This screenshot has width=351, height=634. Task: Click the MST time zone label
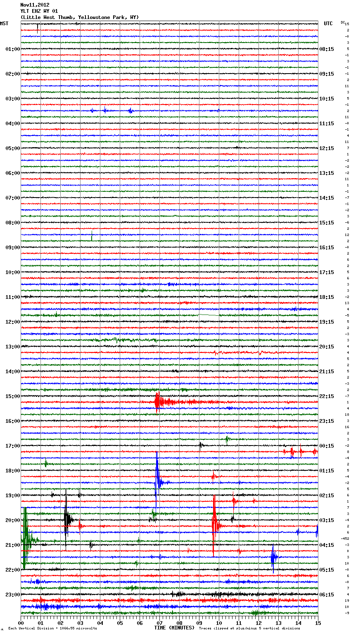tap(4, 24)
